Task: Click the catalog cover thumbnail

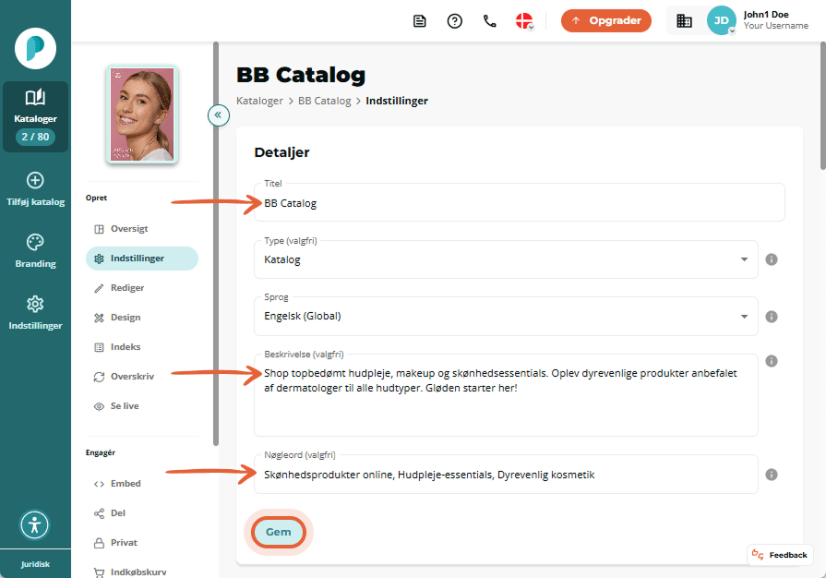Action: [142, 114]
